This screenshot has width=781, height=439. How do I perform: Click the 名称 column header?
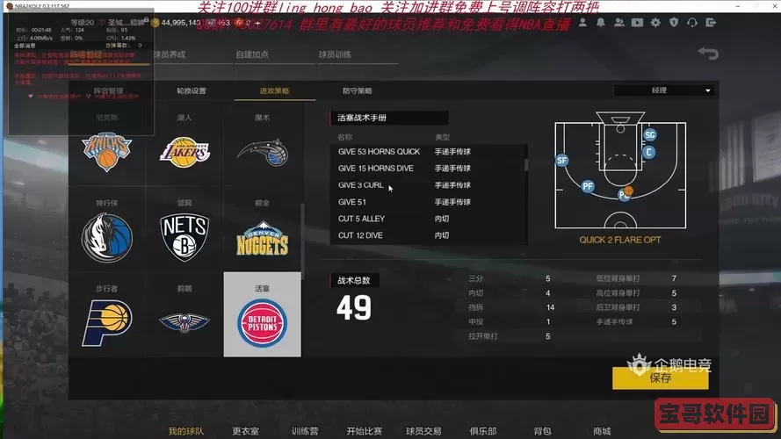coord(344,137)
